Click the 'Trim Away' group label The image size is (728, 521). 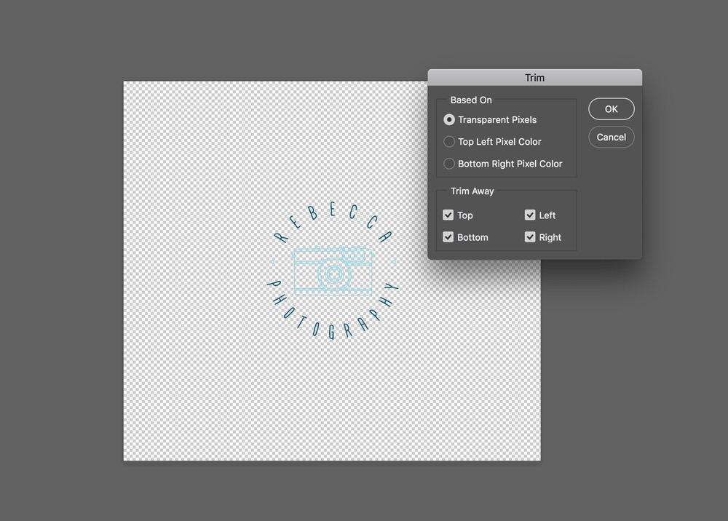[x=472, y=191]
